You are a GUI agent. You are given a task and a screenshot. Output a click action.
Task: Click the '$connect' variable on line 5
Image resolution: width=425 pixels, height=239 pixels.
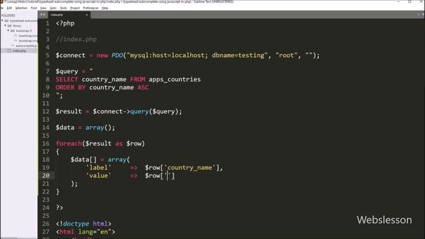[70, 55]
